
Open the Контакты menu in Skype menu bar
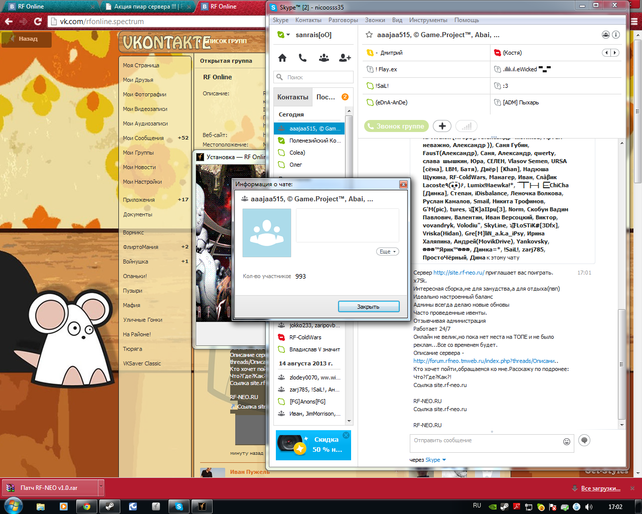[x=308, y=20]
